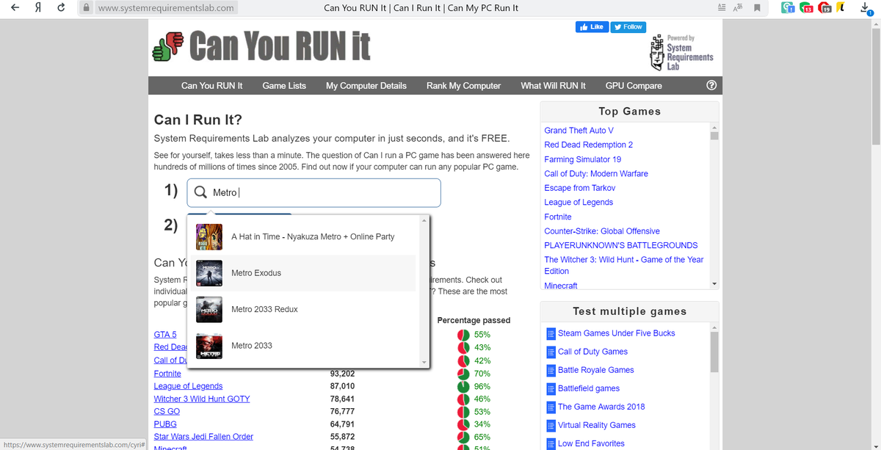Image resolution: width=881 pixels, height=450 pixels.
Task: Open the page translate icon
Action: coord(739,8)
